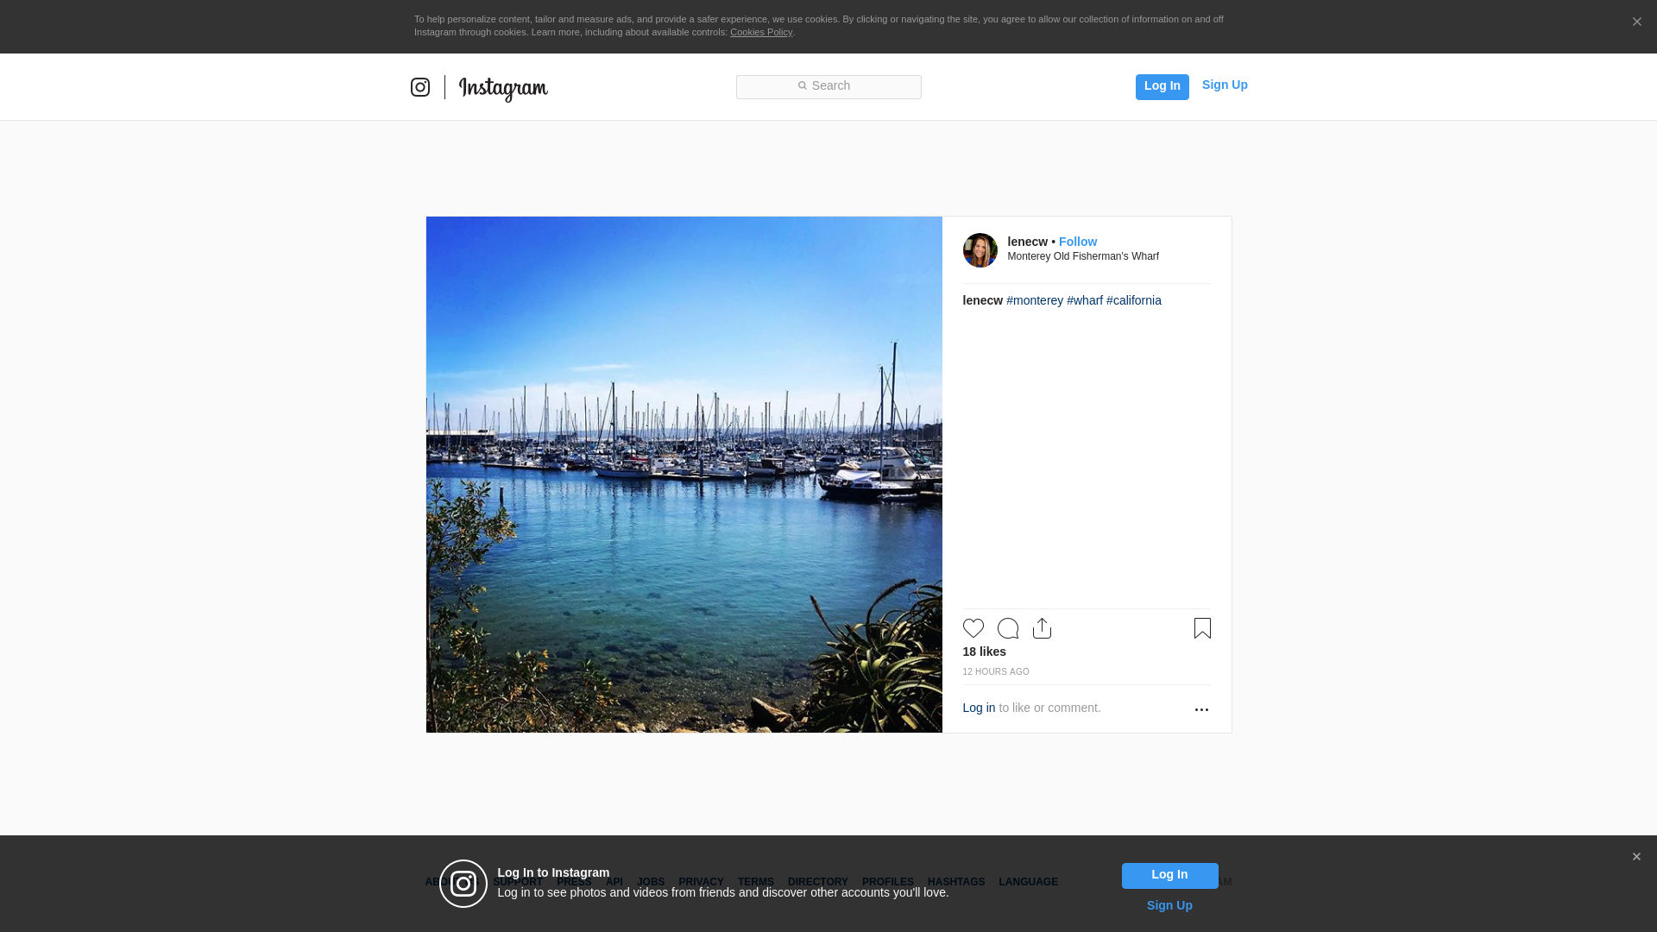Open the three-dot more options menu
Screen dimensions: 1657x932
[1201, 709]
